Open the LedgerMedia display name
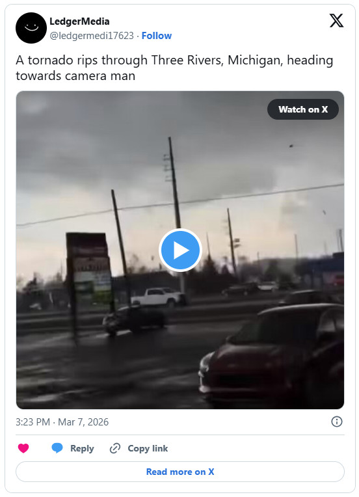 tap(79, 21)
